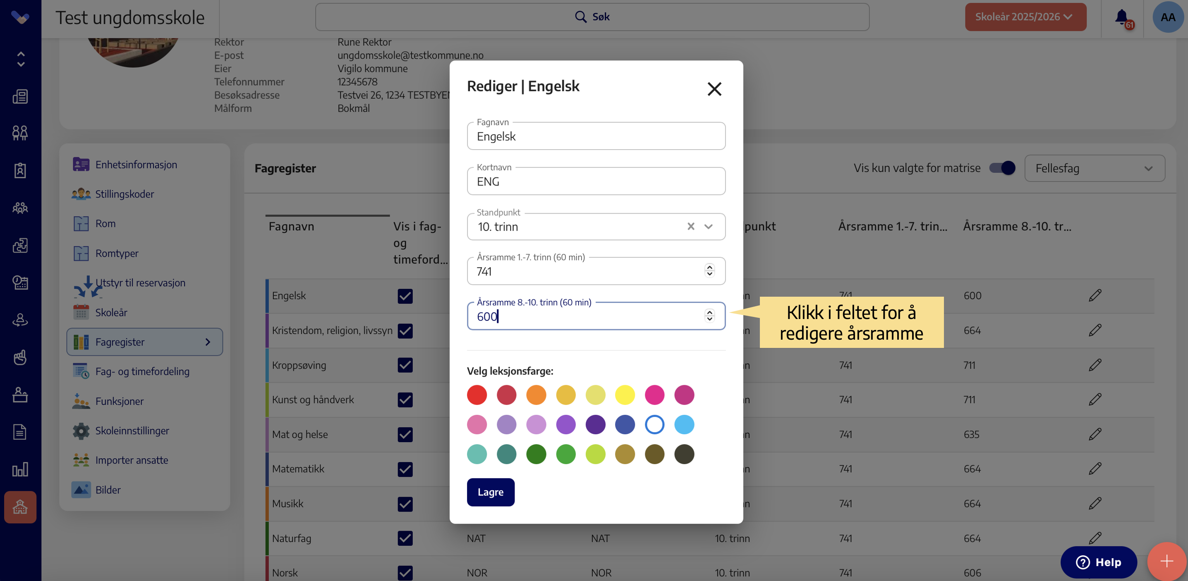Uncheck the Kristendom, religion checkbox
The image size is (1188, 581).
pyautogui.click(x=405, y=330)
